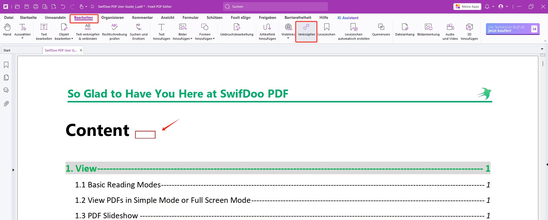
Task: Add a Dateianhang
Action: click(405, 30)
